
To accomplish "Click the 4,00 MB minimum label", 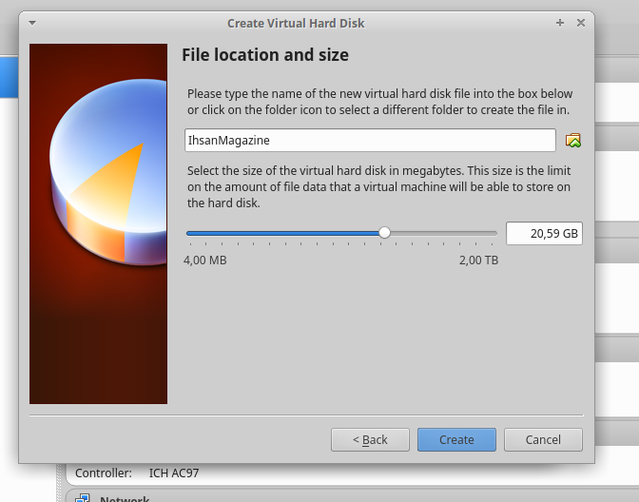I will tap(205, 260).
